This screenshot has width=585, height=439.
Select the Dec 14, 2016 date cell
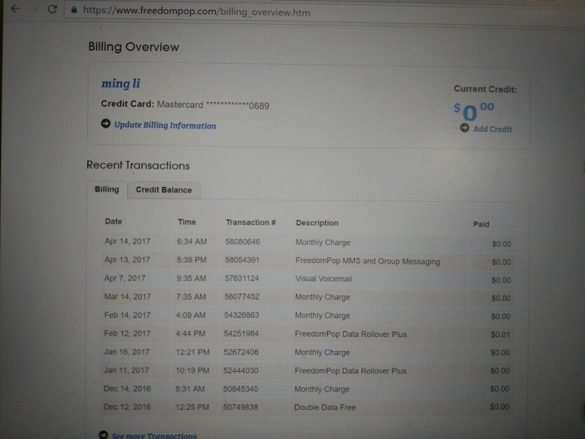pos(127,389)
